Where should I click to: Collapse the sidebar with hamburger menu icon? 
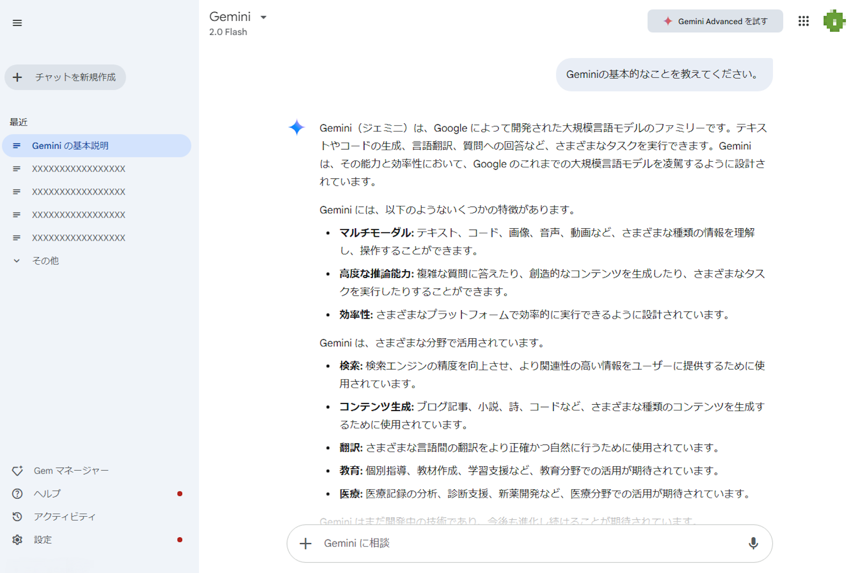point(17,23)
